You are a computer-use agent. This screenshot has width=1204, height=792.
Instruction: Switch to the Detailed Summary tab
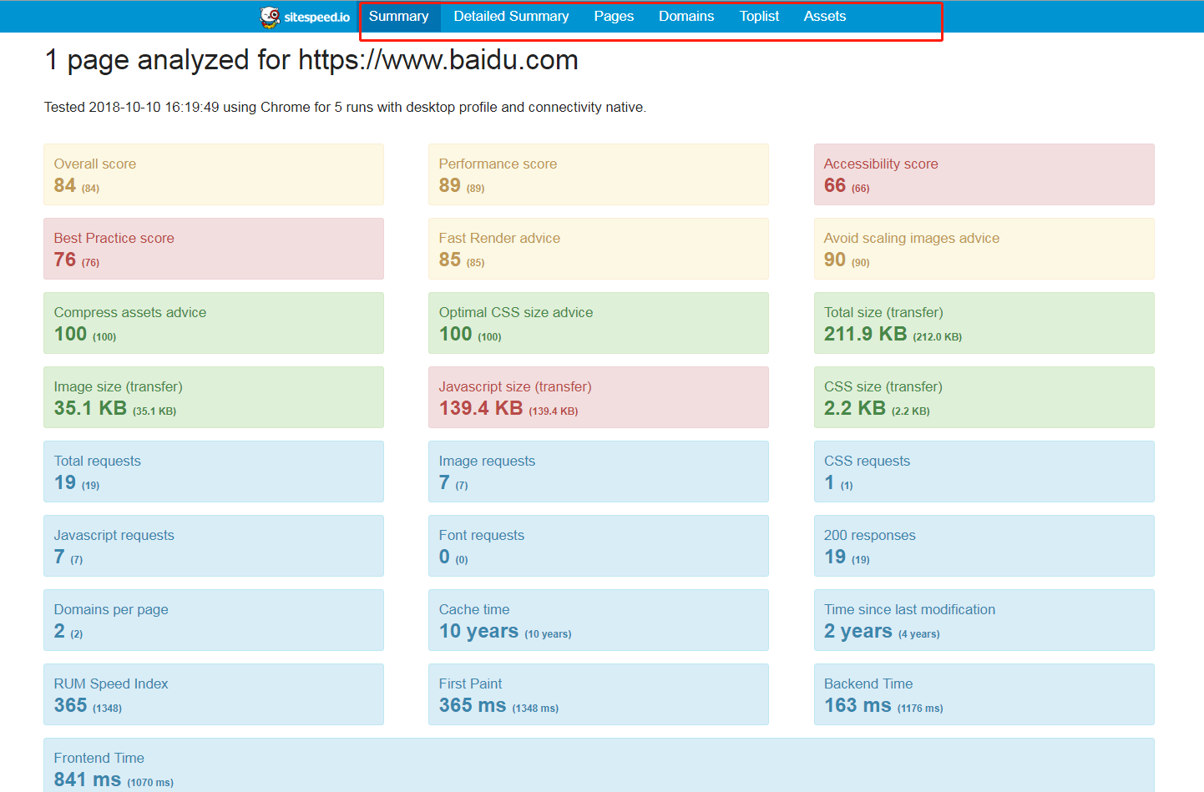(511, 16)
